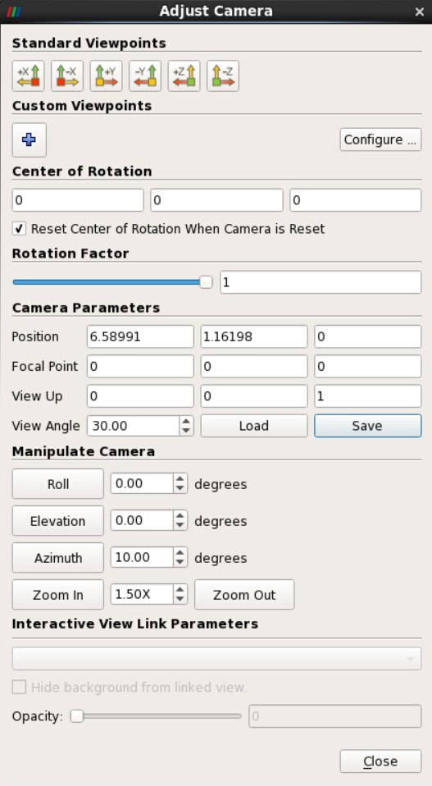Click the Position X value field
The width and height of the screenshot is (432, 786).
(x=140, y=336)
